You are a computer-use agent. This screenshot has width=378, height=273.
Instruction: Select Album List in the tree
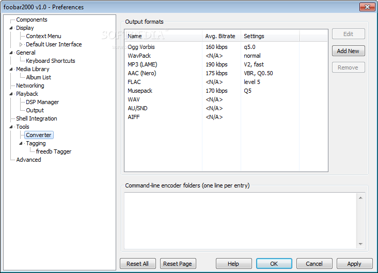pyautogui.click(x=39, y=77)
